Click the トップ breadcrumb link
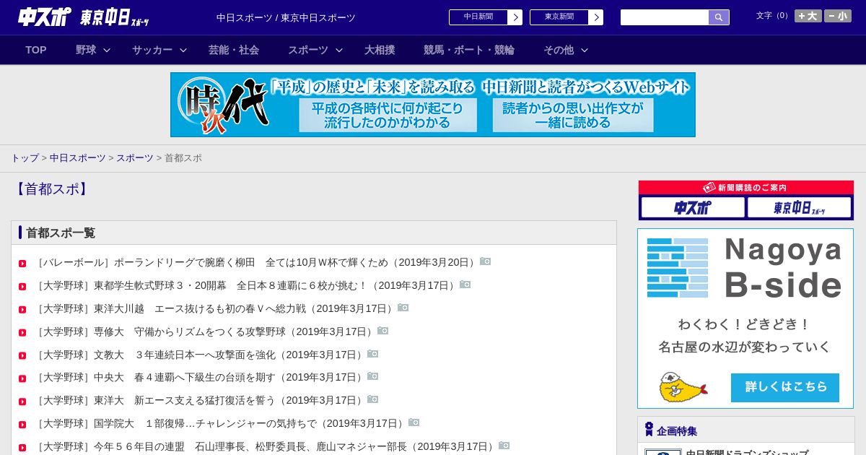Screen dimensions: 866x455 coord(25,157)
